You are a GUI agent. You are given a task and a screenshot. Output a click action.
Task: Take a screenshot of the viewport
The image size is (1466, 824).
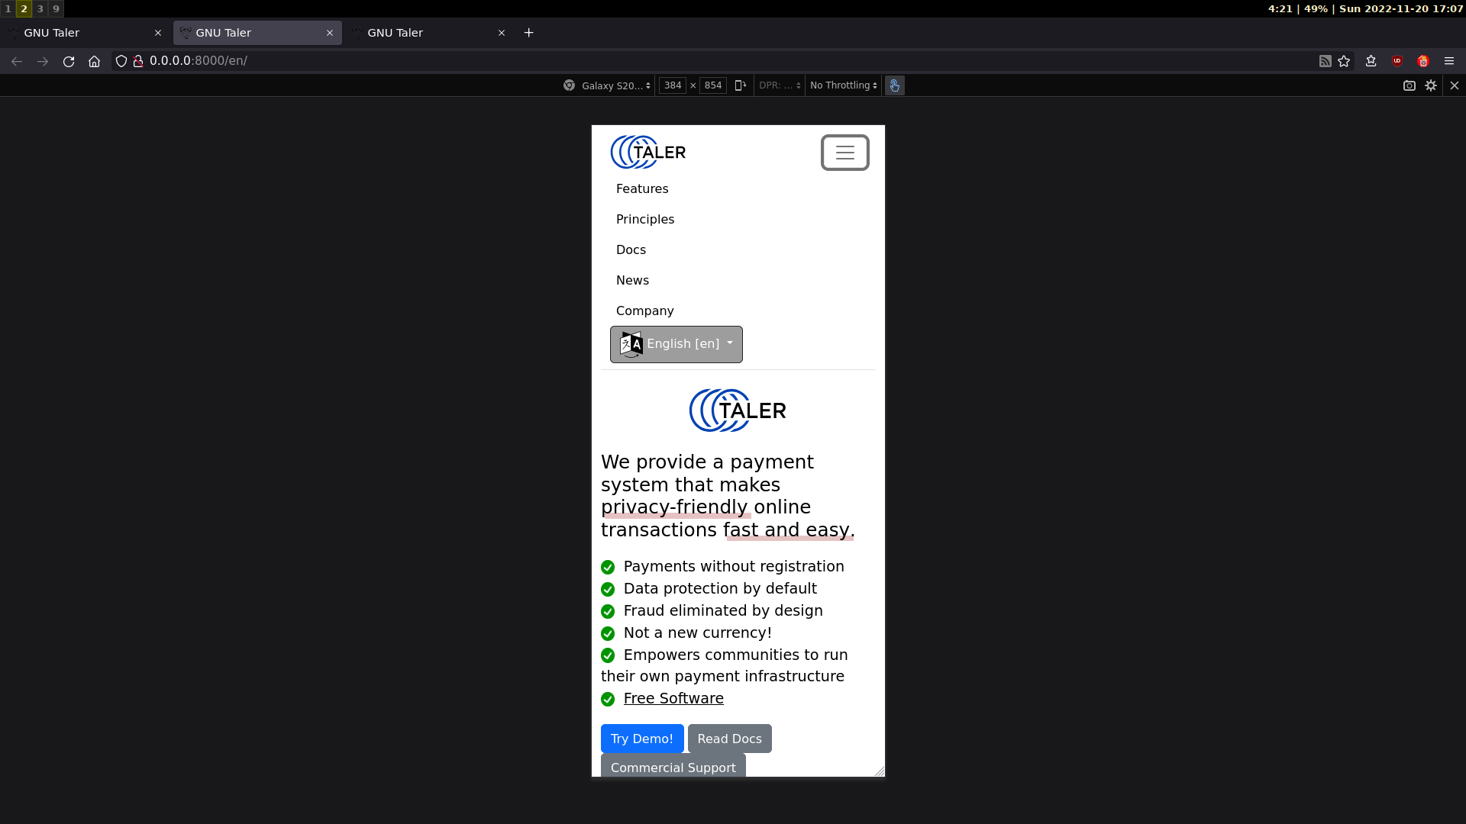[1409, 85]
